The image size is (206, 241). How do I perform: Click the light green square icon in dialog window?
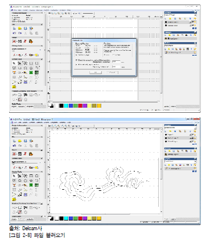tap(31, 72)
